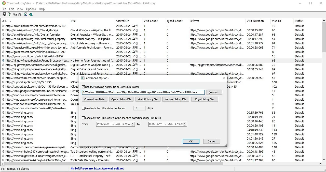
Task: Click the Edge History File button
Action: 205,99
